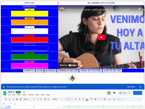Image resolution: width=145 pixels, height=109 pixels.
Task: Toggle strikethrough formatting
Action: pos(83,99)
